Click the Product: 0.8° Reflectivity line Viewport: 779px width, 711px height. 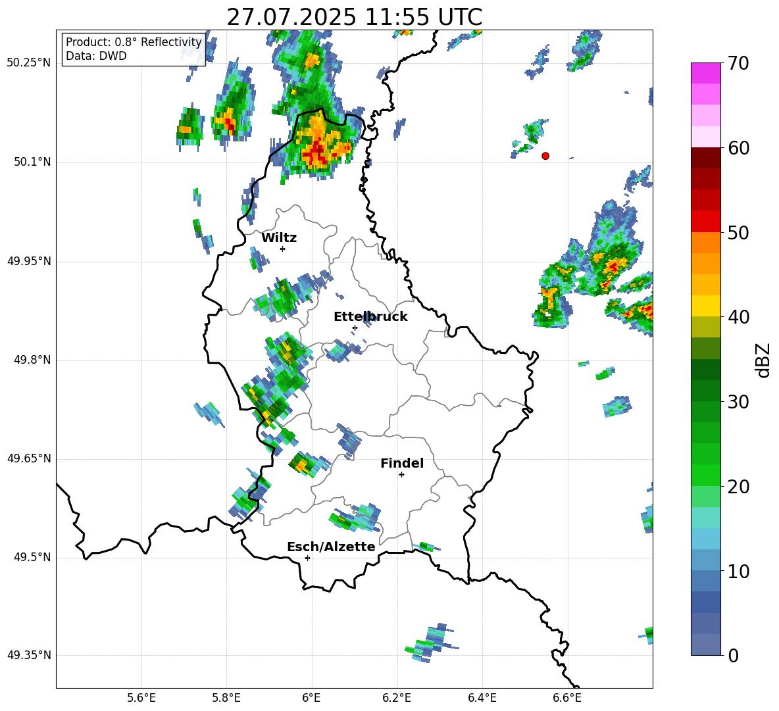click(x=134, y=41)
